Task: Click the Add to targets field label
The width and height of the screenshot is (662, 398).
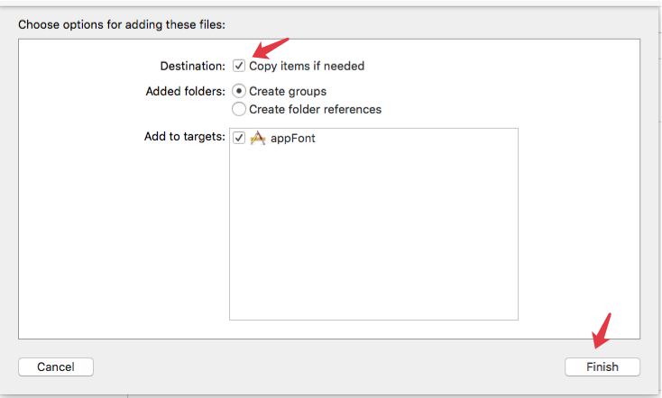Action: tap(184, 137)
